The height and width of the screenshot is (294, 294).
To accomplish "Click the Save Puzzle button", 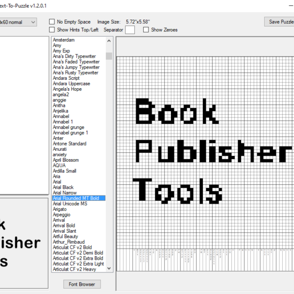I will [x=279, y=22].
